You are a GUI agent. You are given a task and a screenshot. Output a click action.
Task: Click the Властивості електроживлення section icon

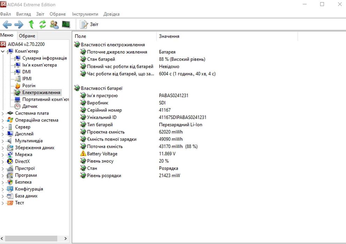coord(77,45)
